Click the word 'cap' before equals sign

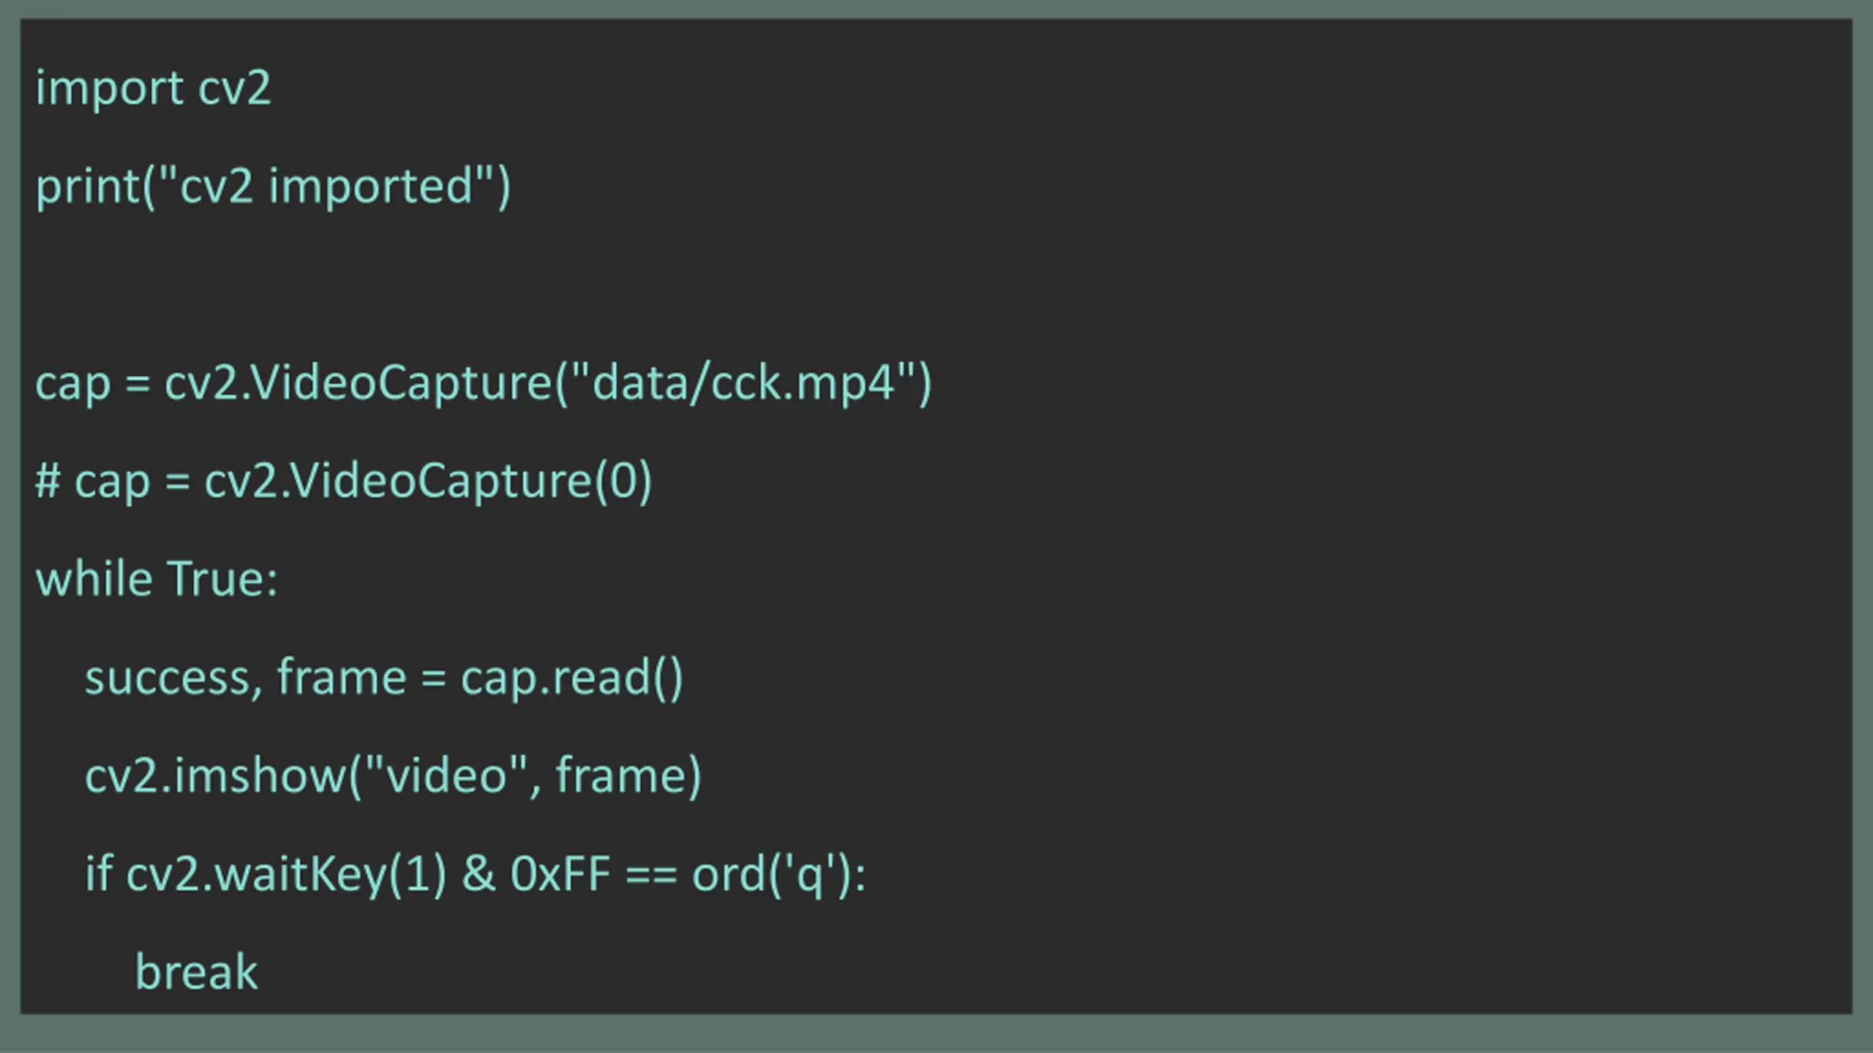pos(72,385)
